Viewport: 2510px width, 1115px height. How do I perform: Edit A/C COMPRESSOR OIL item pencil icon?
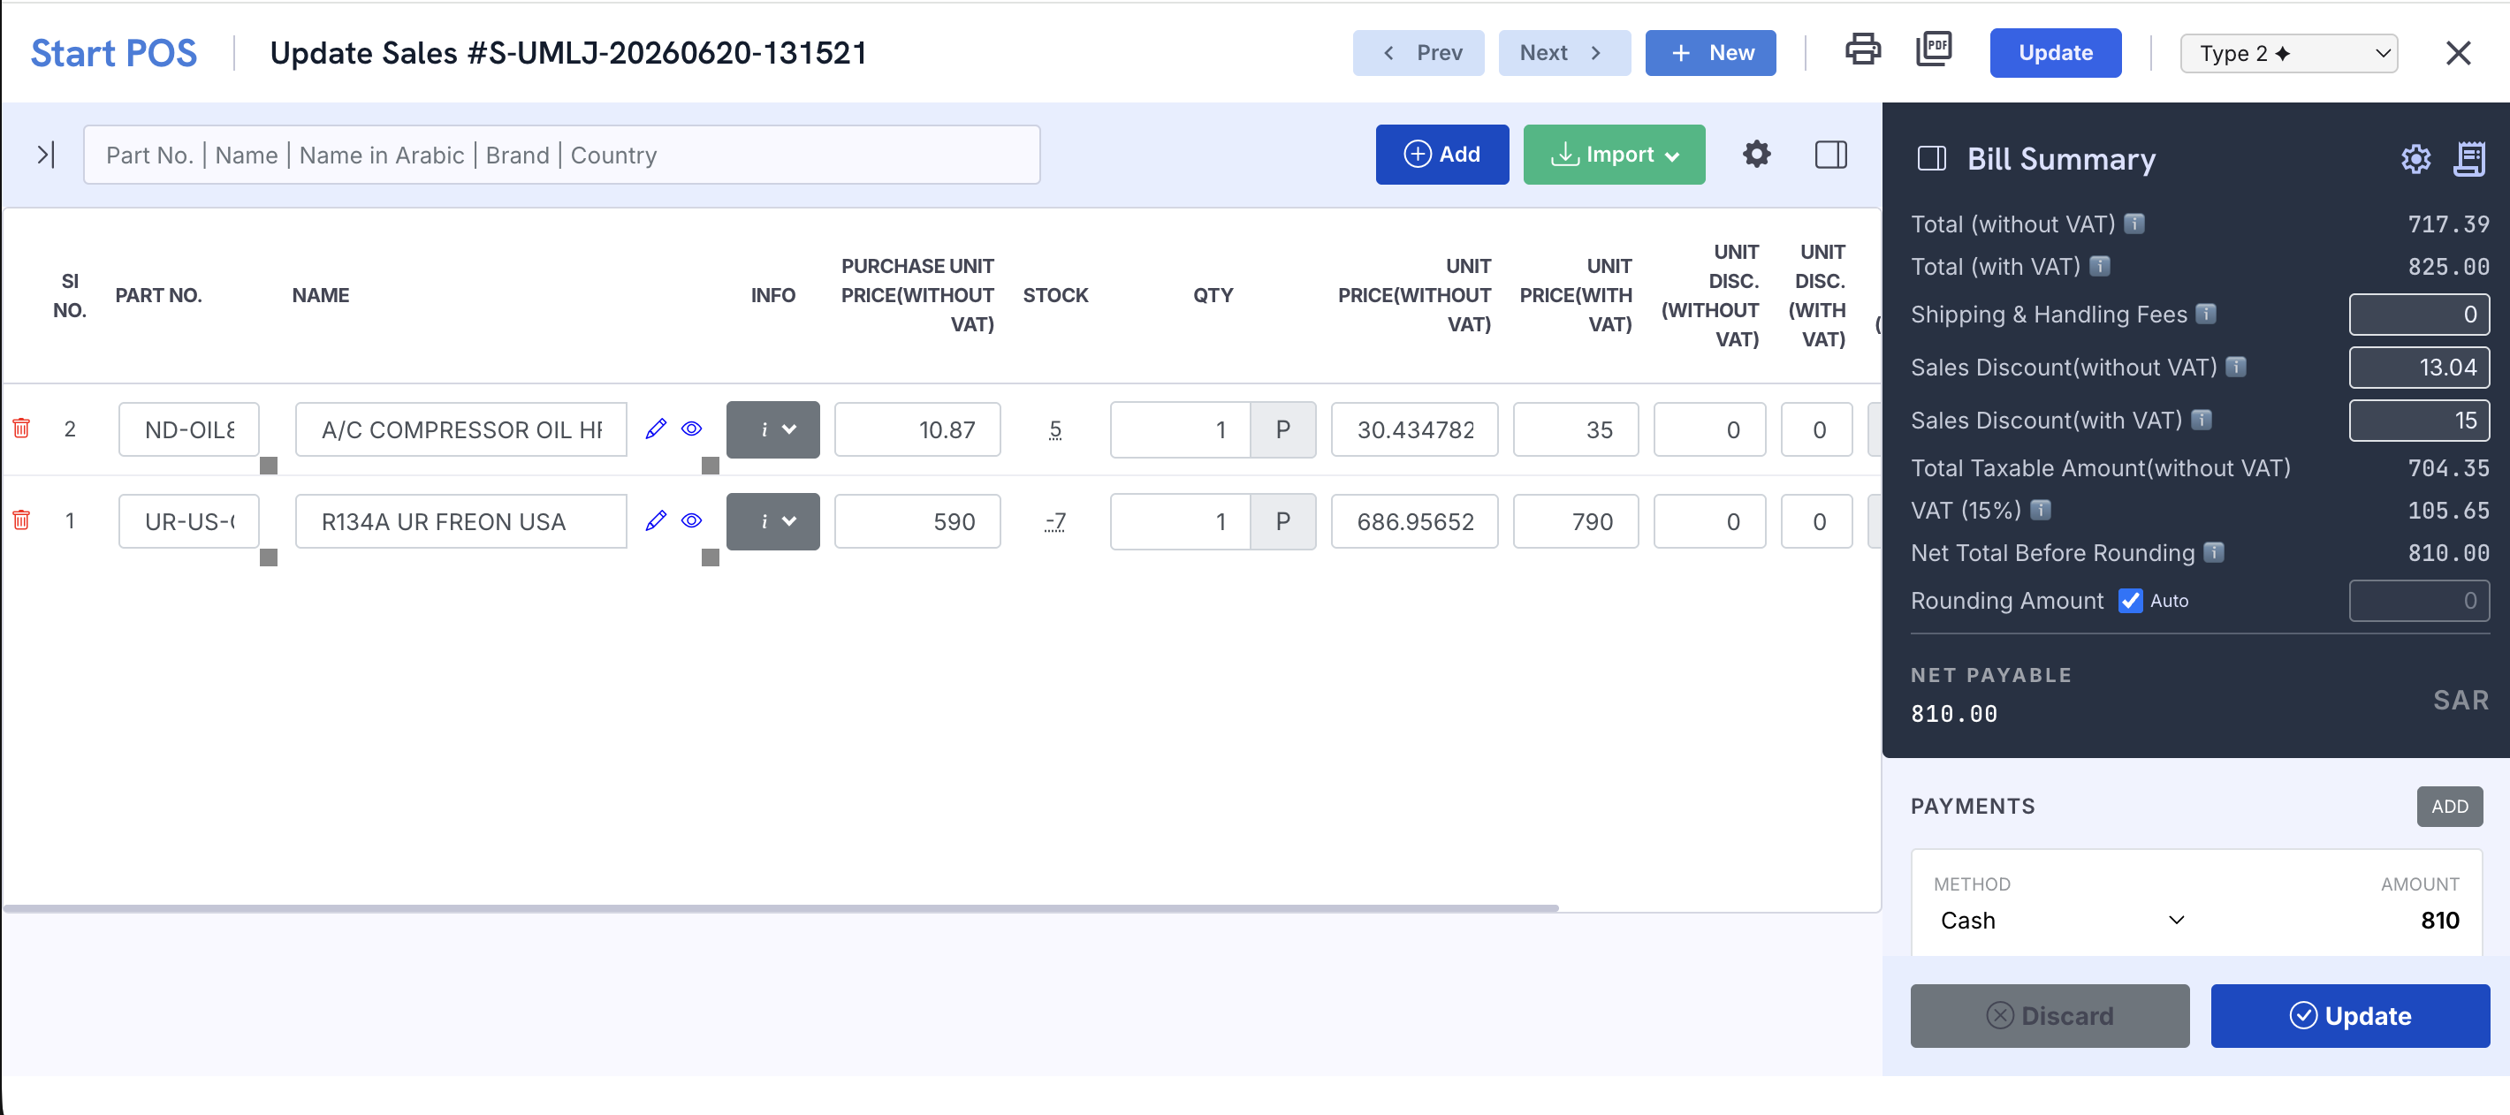point(656,429)
